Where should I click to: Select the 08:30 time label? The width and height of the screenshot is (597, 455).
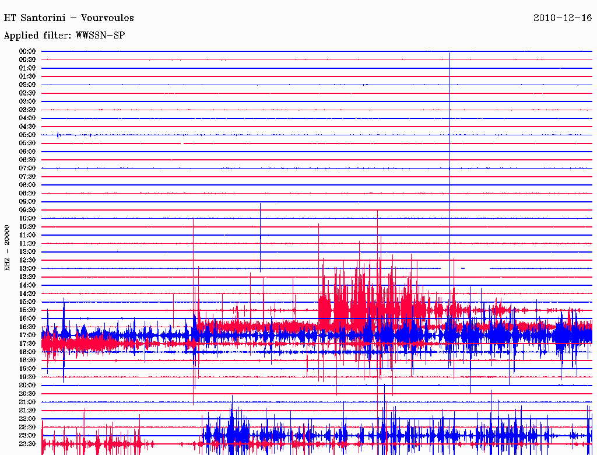(27, 194)
